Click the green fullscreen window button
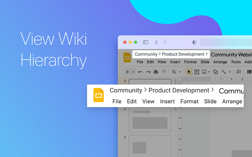 click(135, 42)
